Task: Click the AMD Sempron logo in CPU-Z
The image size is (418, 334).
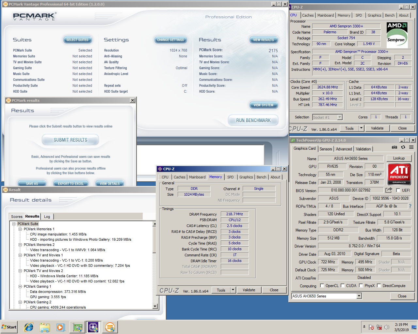Action: point(397,35)
